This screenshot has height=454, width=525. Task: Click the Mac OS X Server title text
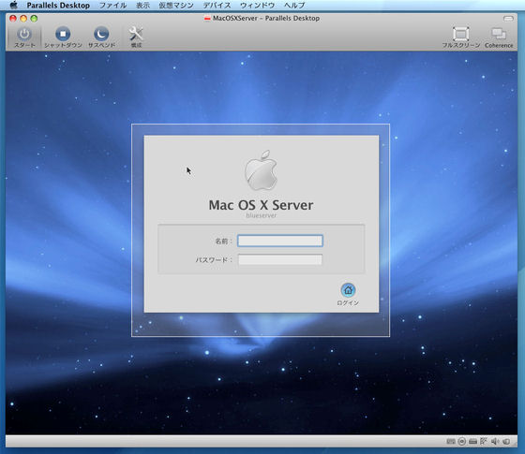(262, 205)
